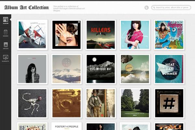Open the colorful cartoon Kimbra album cover

[169, 35]
